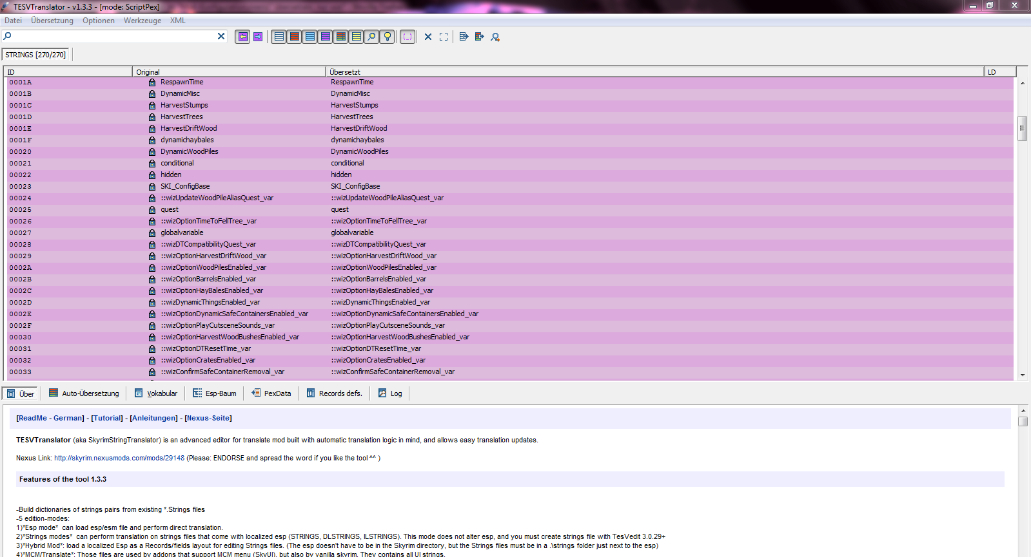Toggle the red list filter button
This screenshot has height=557, width=1031.
(295, 37)
